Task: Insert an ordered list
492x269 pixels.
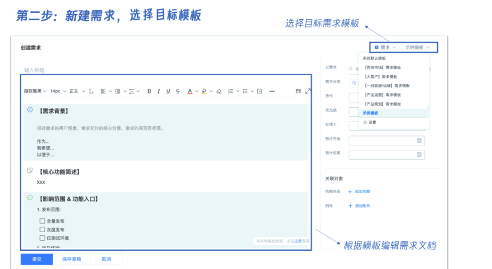Action: [x=231, y=91]
